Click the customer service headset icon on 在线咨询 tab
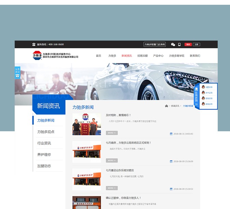This screenshot has height=209, width=230. click(196, 89)
